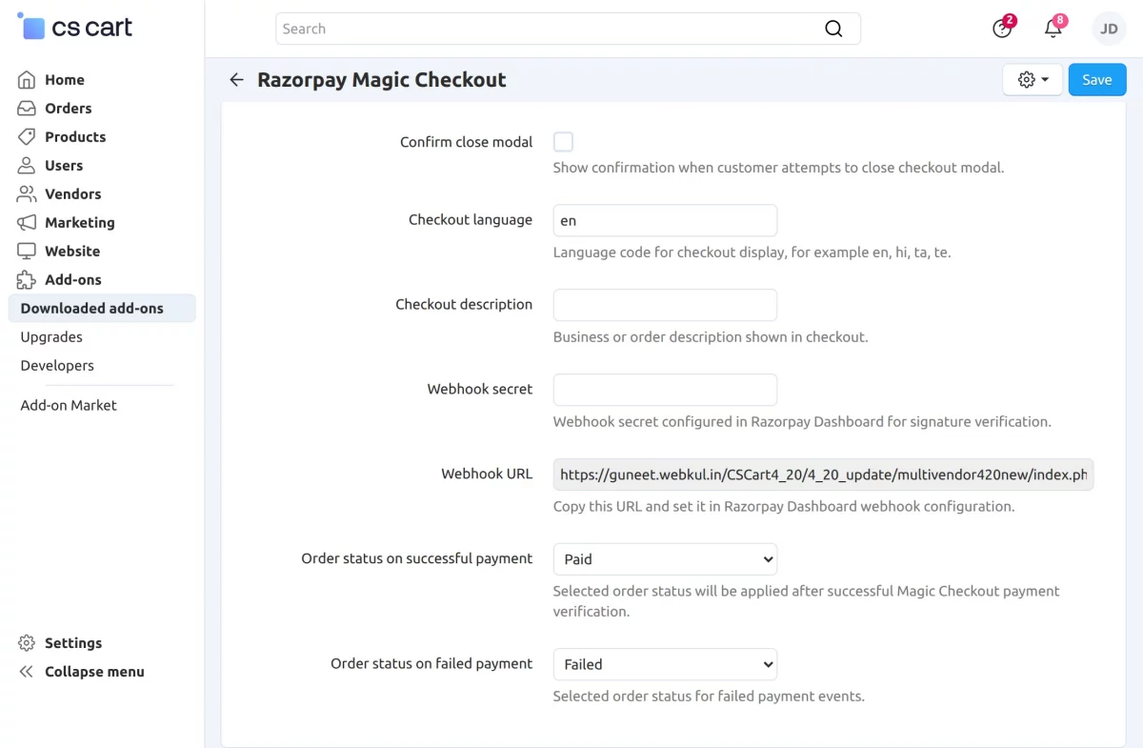This screenshot has height=748, width=1143.
Task: Click the Website monitor icon
Action: pyautogui.click(x=28, y=252)
